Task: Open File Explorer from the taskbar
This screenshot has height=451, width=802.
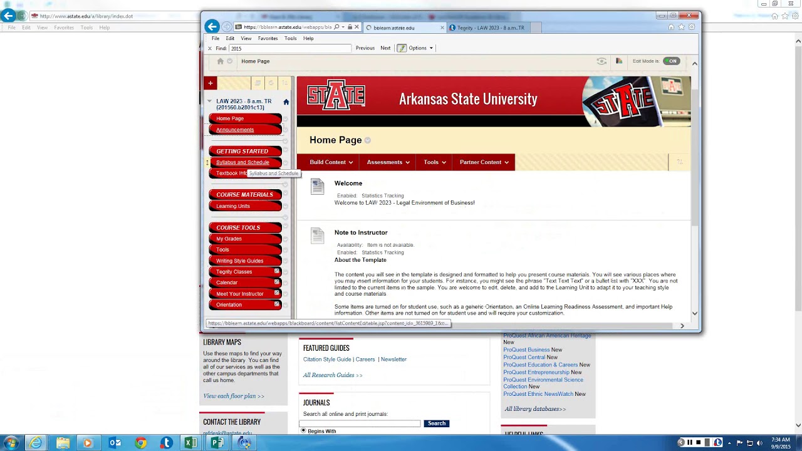Action: (63, 443)
